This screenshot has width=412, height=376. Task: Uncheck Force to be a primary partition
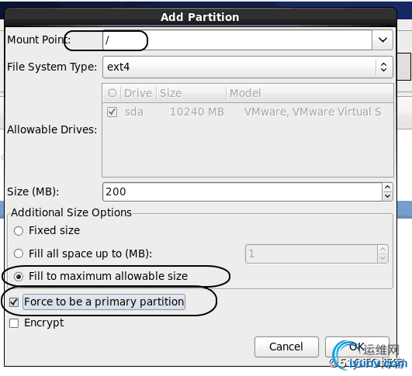pyautogui.click(x=14, y=302)
